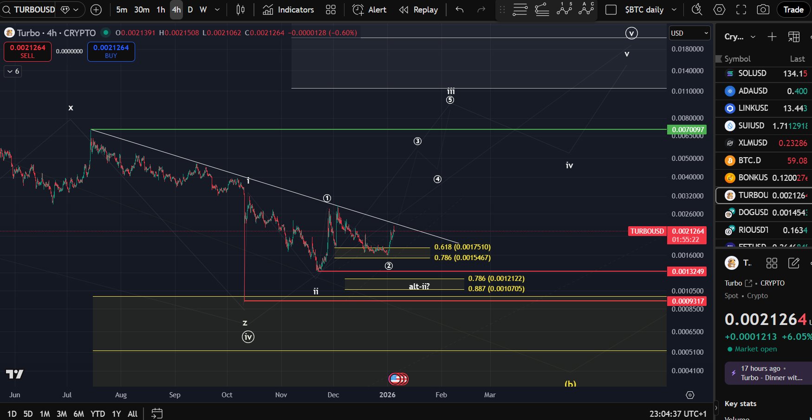
Task: Switch chart interval to D
Action: pyautogui.click(x=190, y=9)
